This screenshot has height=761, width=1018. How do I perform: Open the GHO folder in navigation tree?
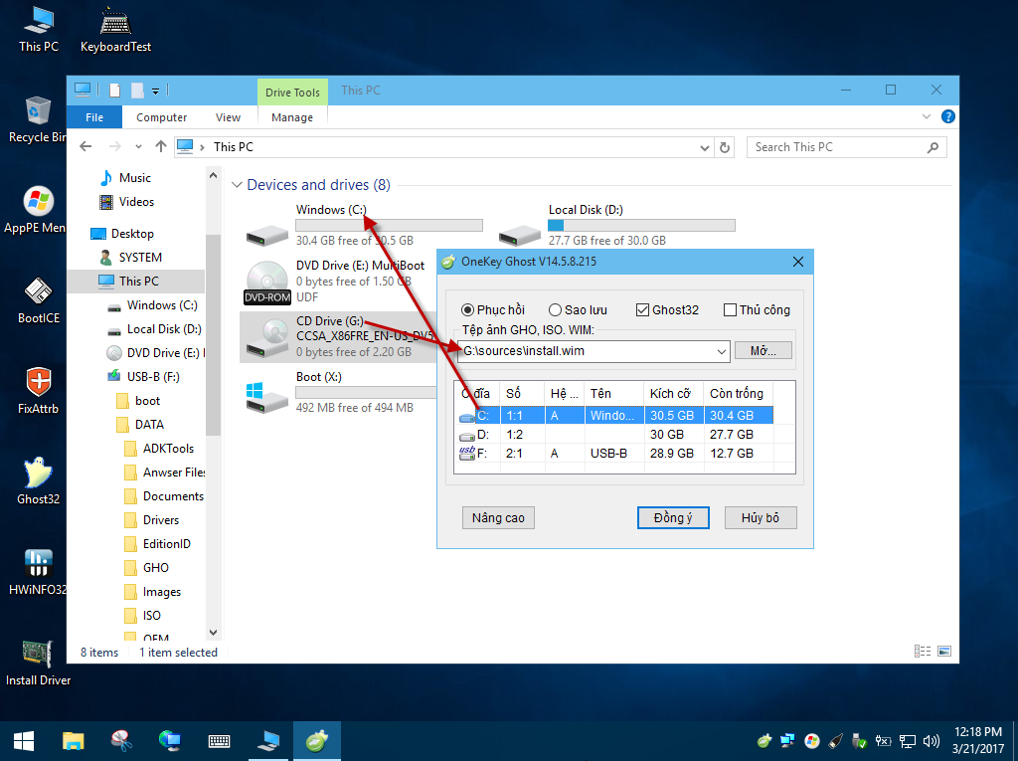pyautogui.click(x=156, y=568)
